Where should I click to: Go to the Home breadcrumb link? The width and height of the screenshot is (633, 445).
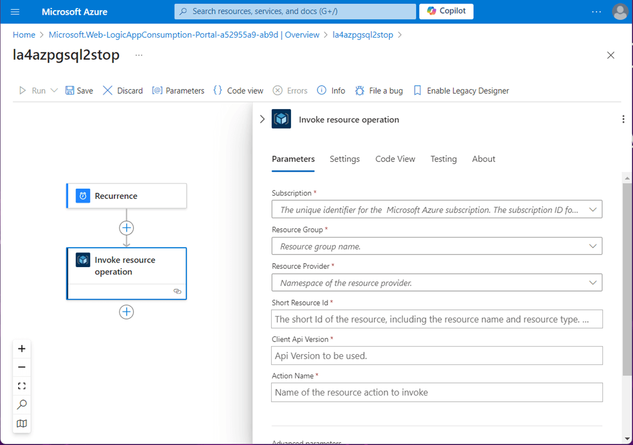pyautogui.click(x=24, y=35)
